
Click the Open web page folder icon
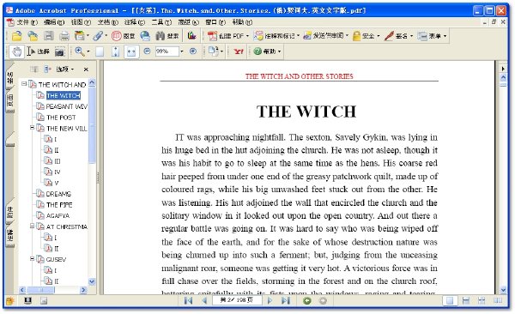(33, 36)
